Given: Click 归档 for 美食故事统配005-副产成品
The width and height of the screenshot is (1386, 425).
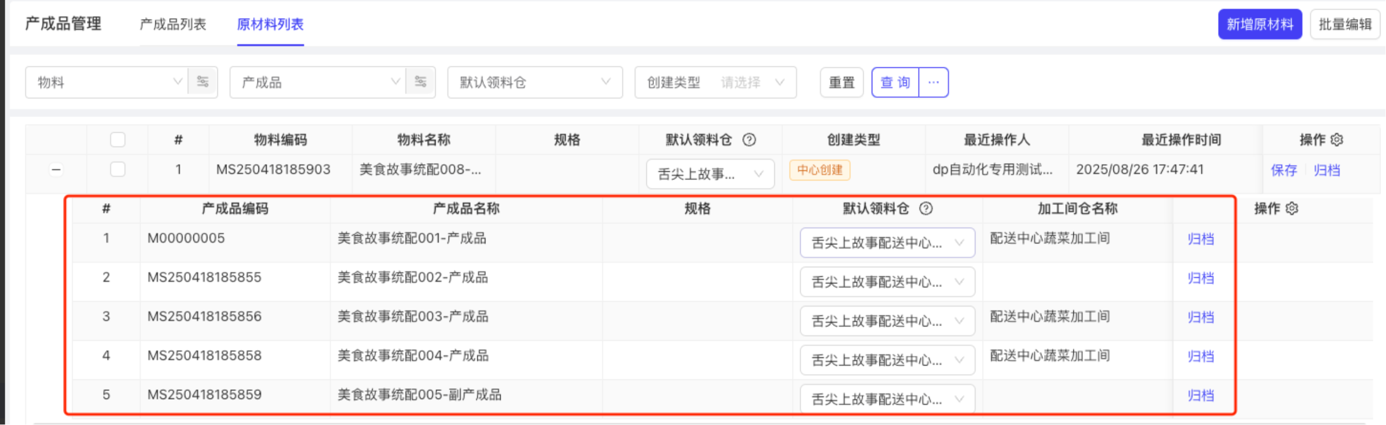Looking at the screenshot, I should pos(1200,396).
